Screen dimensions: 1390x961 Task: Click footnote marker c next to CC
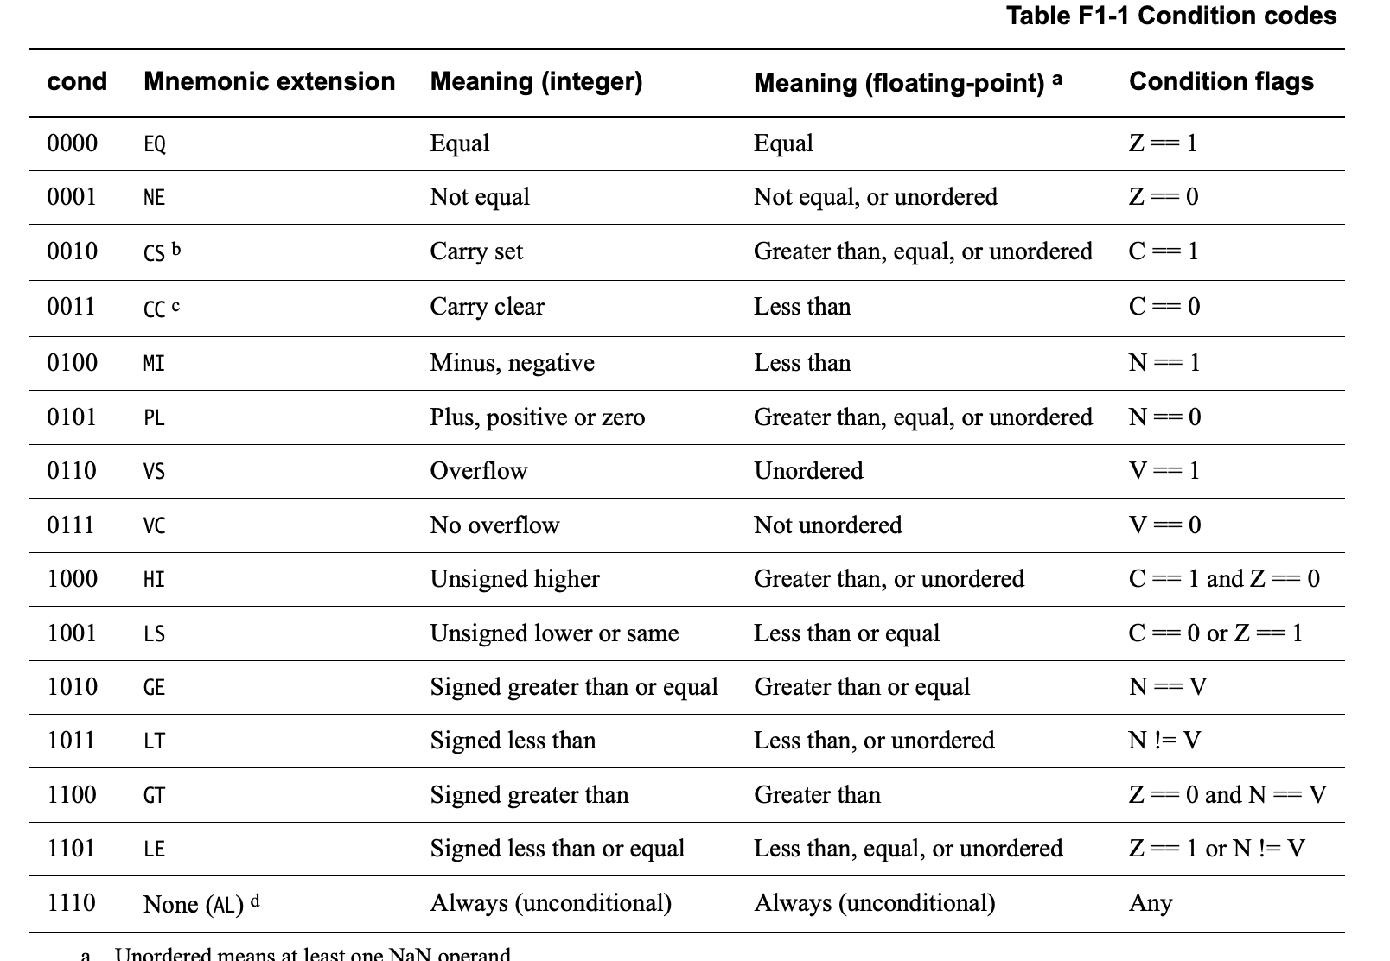point(175,306)
